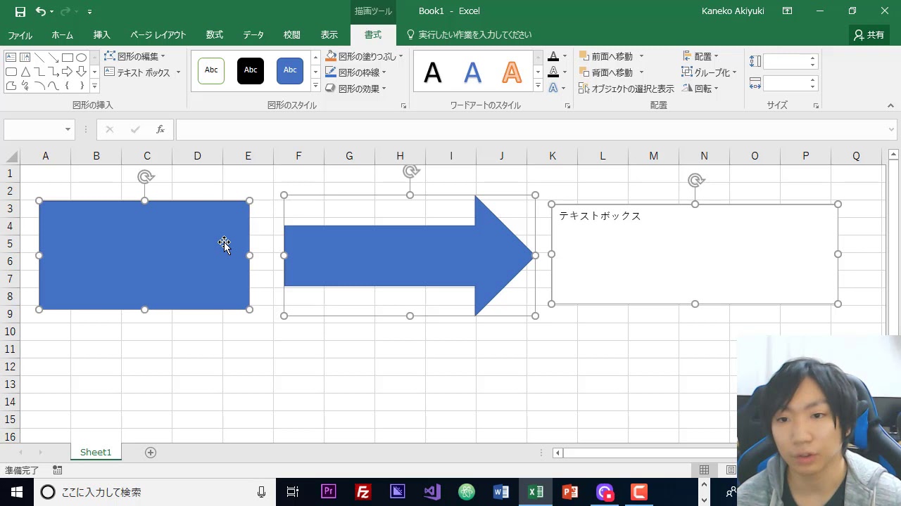Open the Text Box (テキスト ボックス) dropdown arrow
This screenshot has height=506, width=901.
coord(178,72)
